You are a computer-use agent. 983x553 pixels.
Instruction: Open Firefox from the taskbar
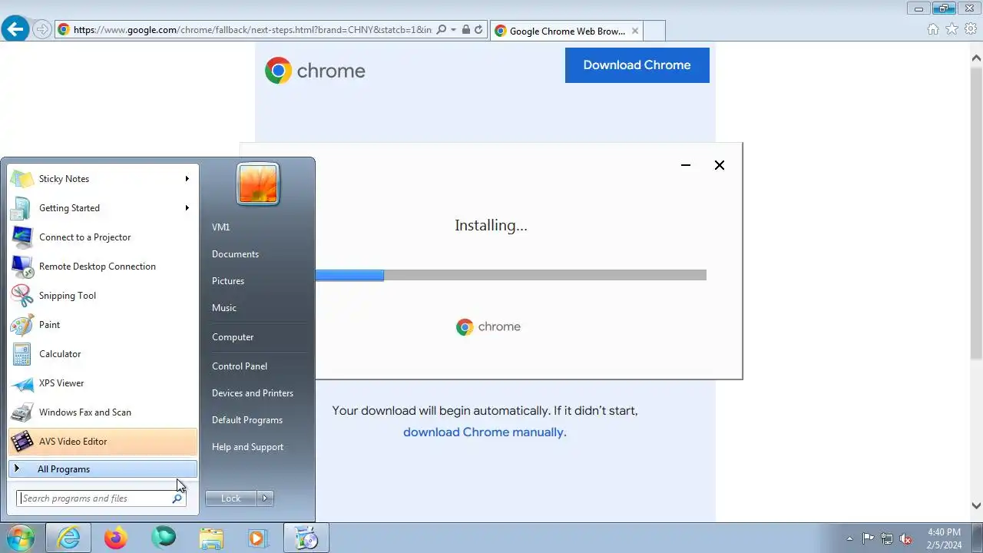(x=116, y=538)
